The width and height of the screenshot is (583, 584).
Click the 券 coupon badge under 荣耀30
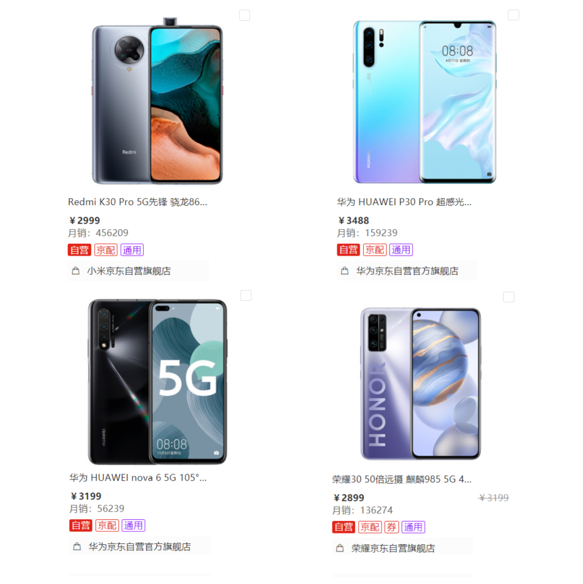[x=391, y=527]
